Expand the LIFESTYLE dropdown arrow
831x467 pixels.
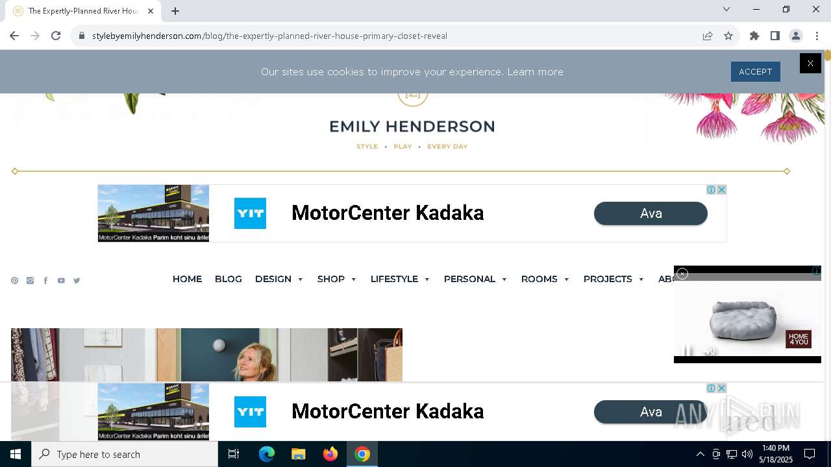point(427,280)
